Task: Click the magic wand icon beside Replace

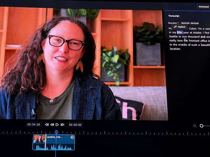Action: click(x=176, y=27)
